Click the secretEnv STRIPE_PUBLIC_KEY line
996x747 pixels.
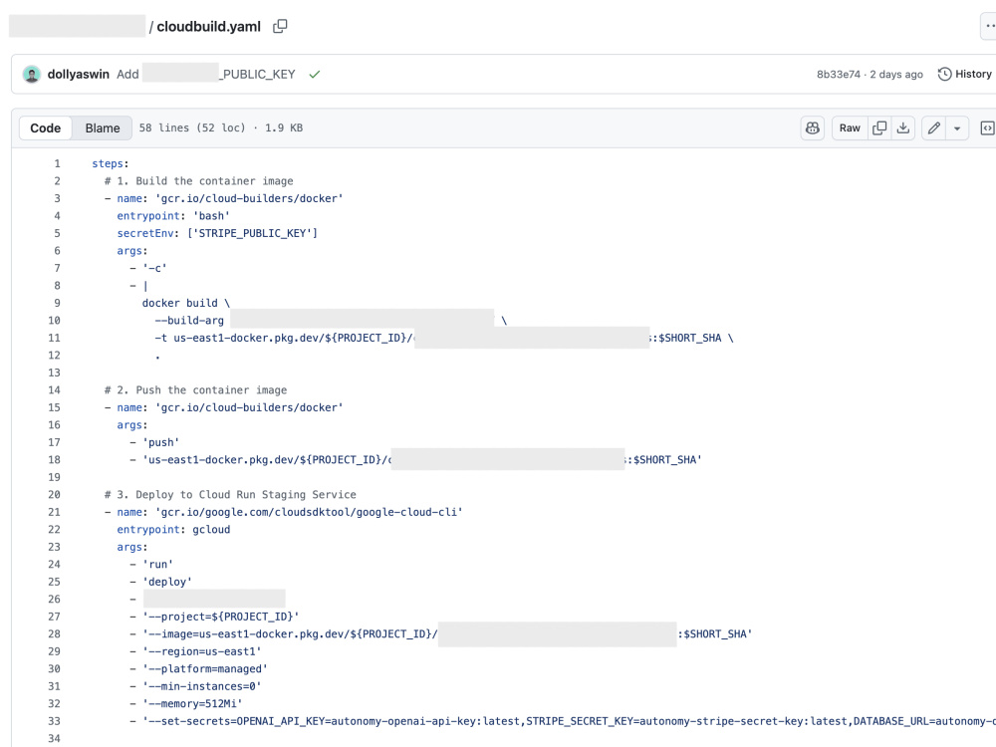[216, 234]
